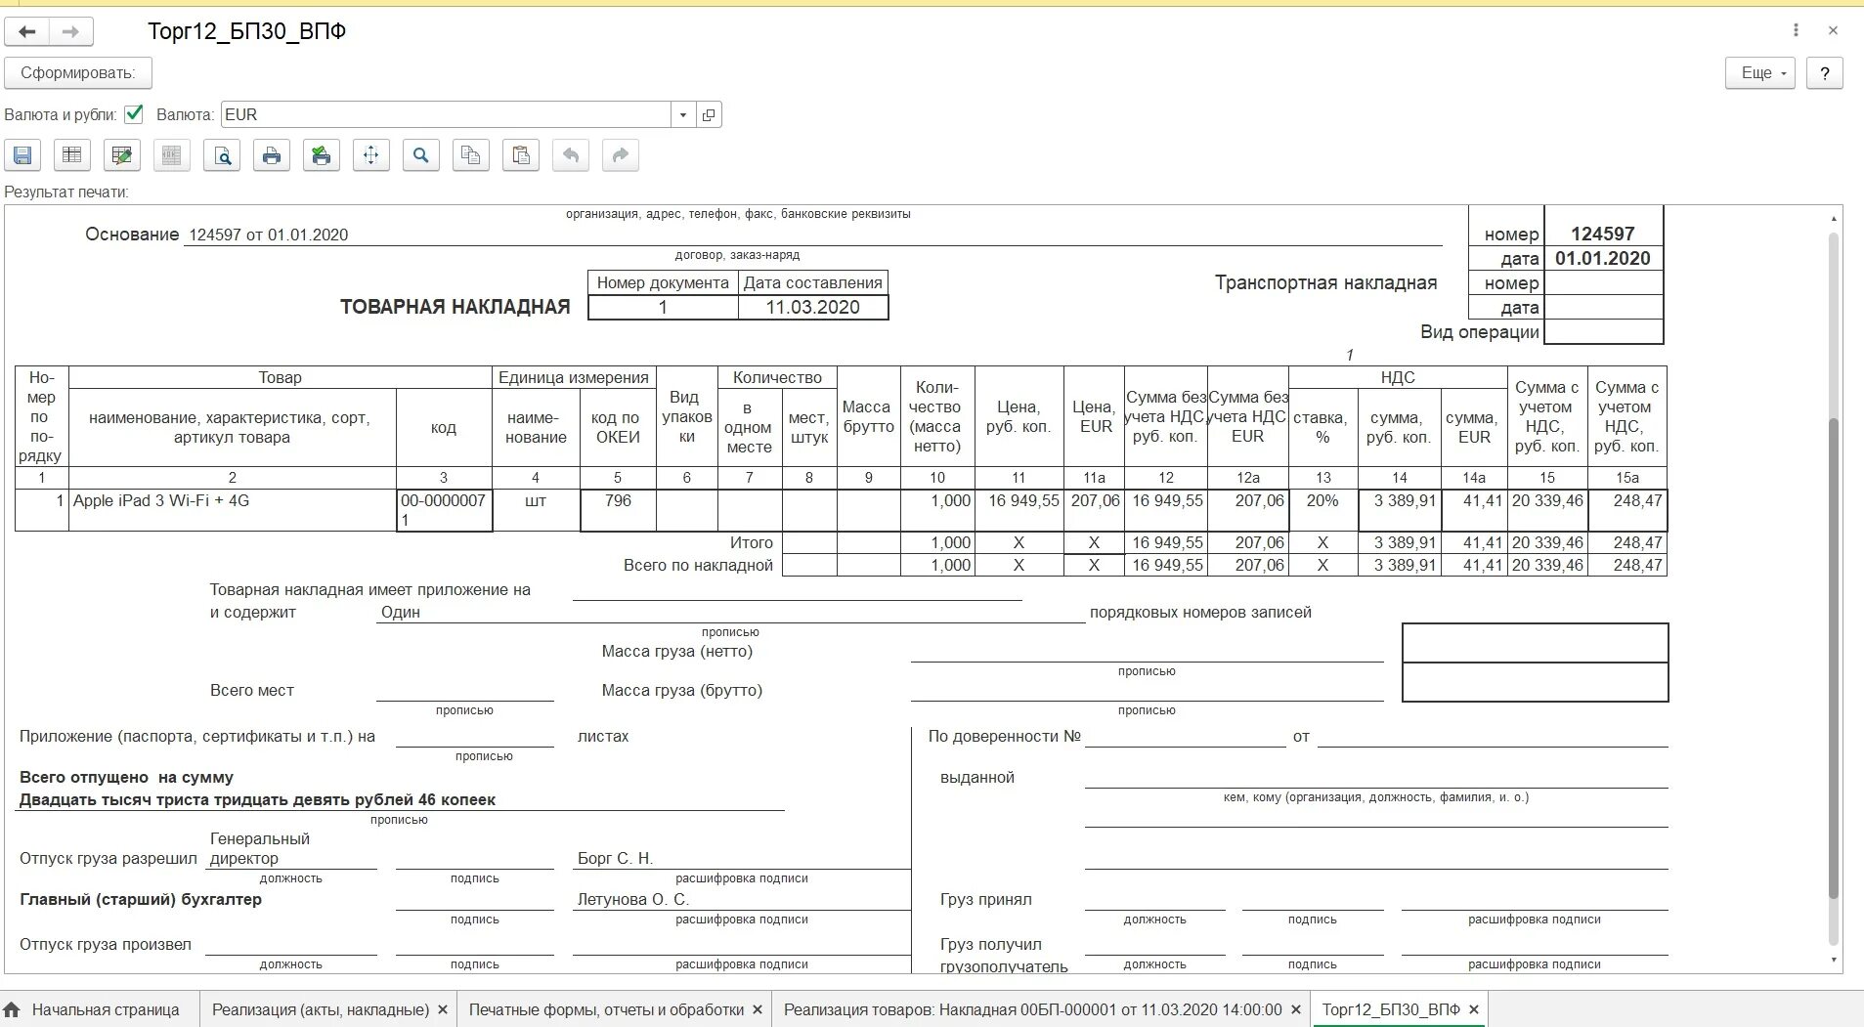This screenshot has height=1027, width=1864.
Task: Click the номер value 124597 at right
Action: [1603, 234]
